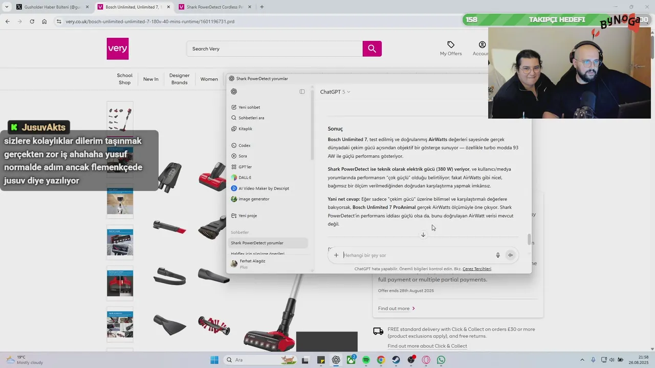Open the Windows Start menu
655x368 pixels.
(214, 360)
